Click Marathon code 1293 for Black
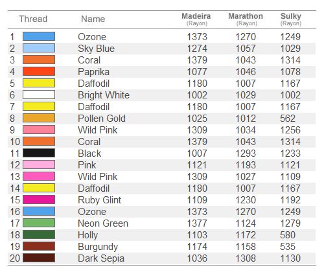 [x=246, y=153]
